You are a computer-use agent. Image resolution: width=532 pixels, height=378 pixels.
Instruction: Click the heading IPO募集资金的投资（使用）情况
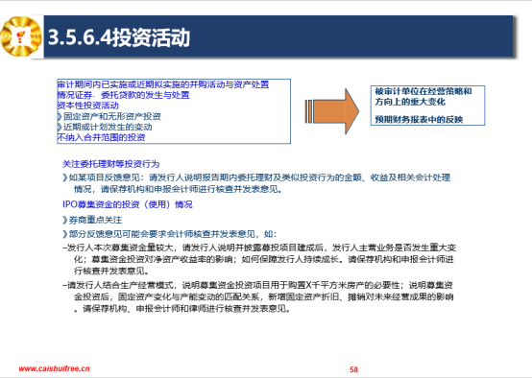point(127,204)
